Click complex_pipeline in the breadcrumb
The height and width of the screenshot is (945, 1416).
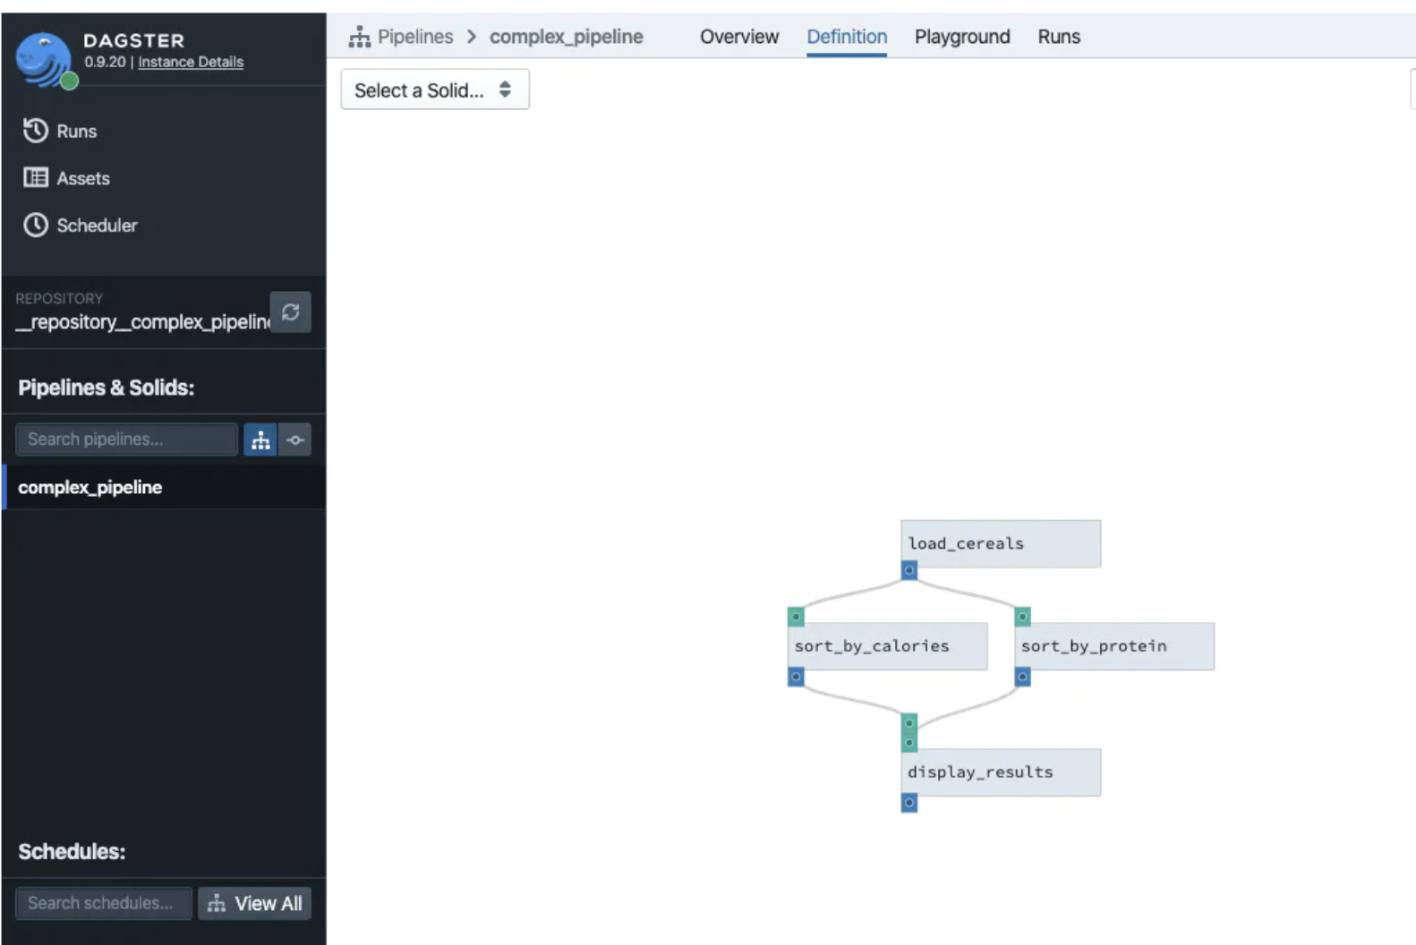567,37
